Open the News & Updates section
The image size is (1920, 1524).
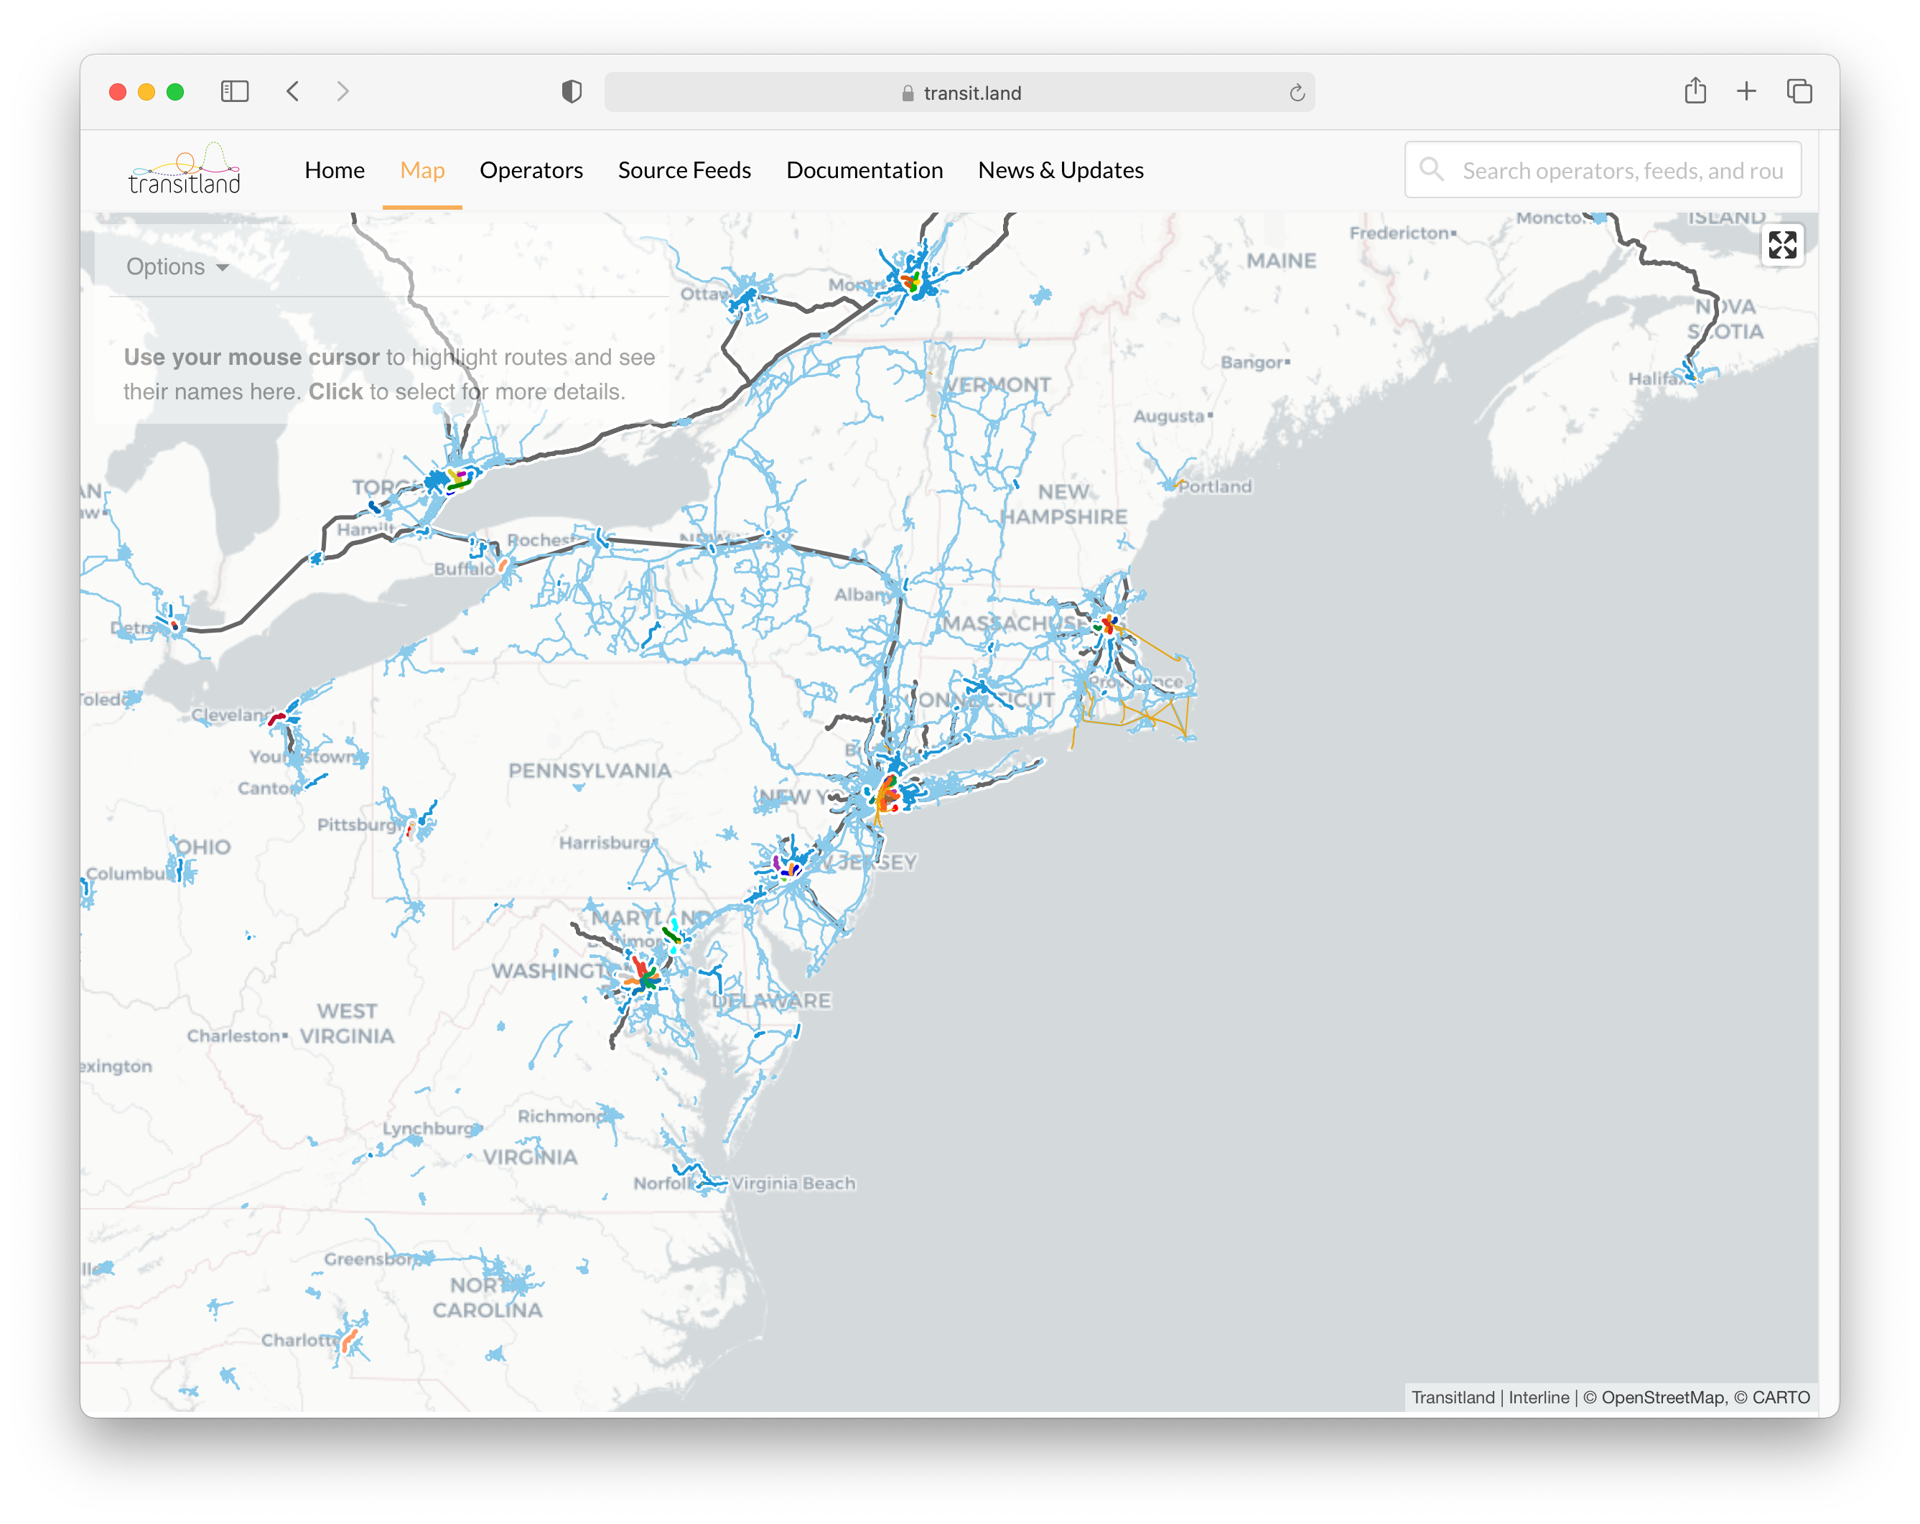(1061, 170)
